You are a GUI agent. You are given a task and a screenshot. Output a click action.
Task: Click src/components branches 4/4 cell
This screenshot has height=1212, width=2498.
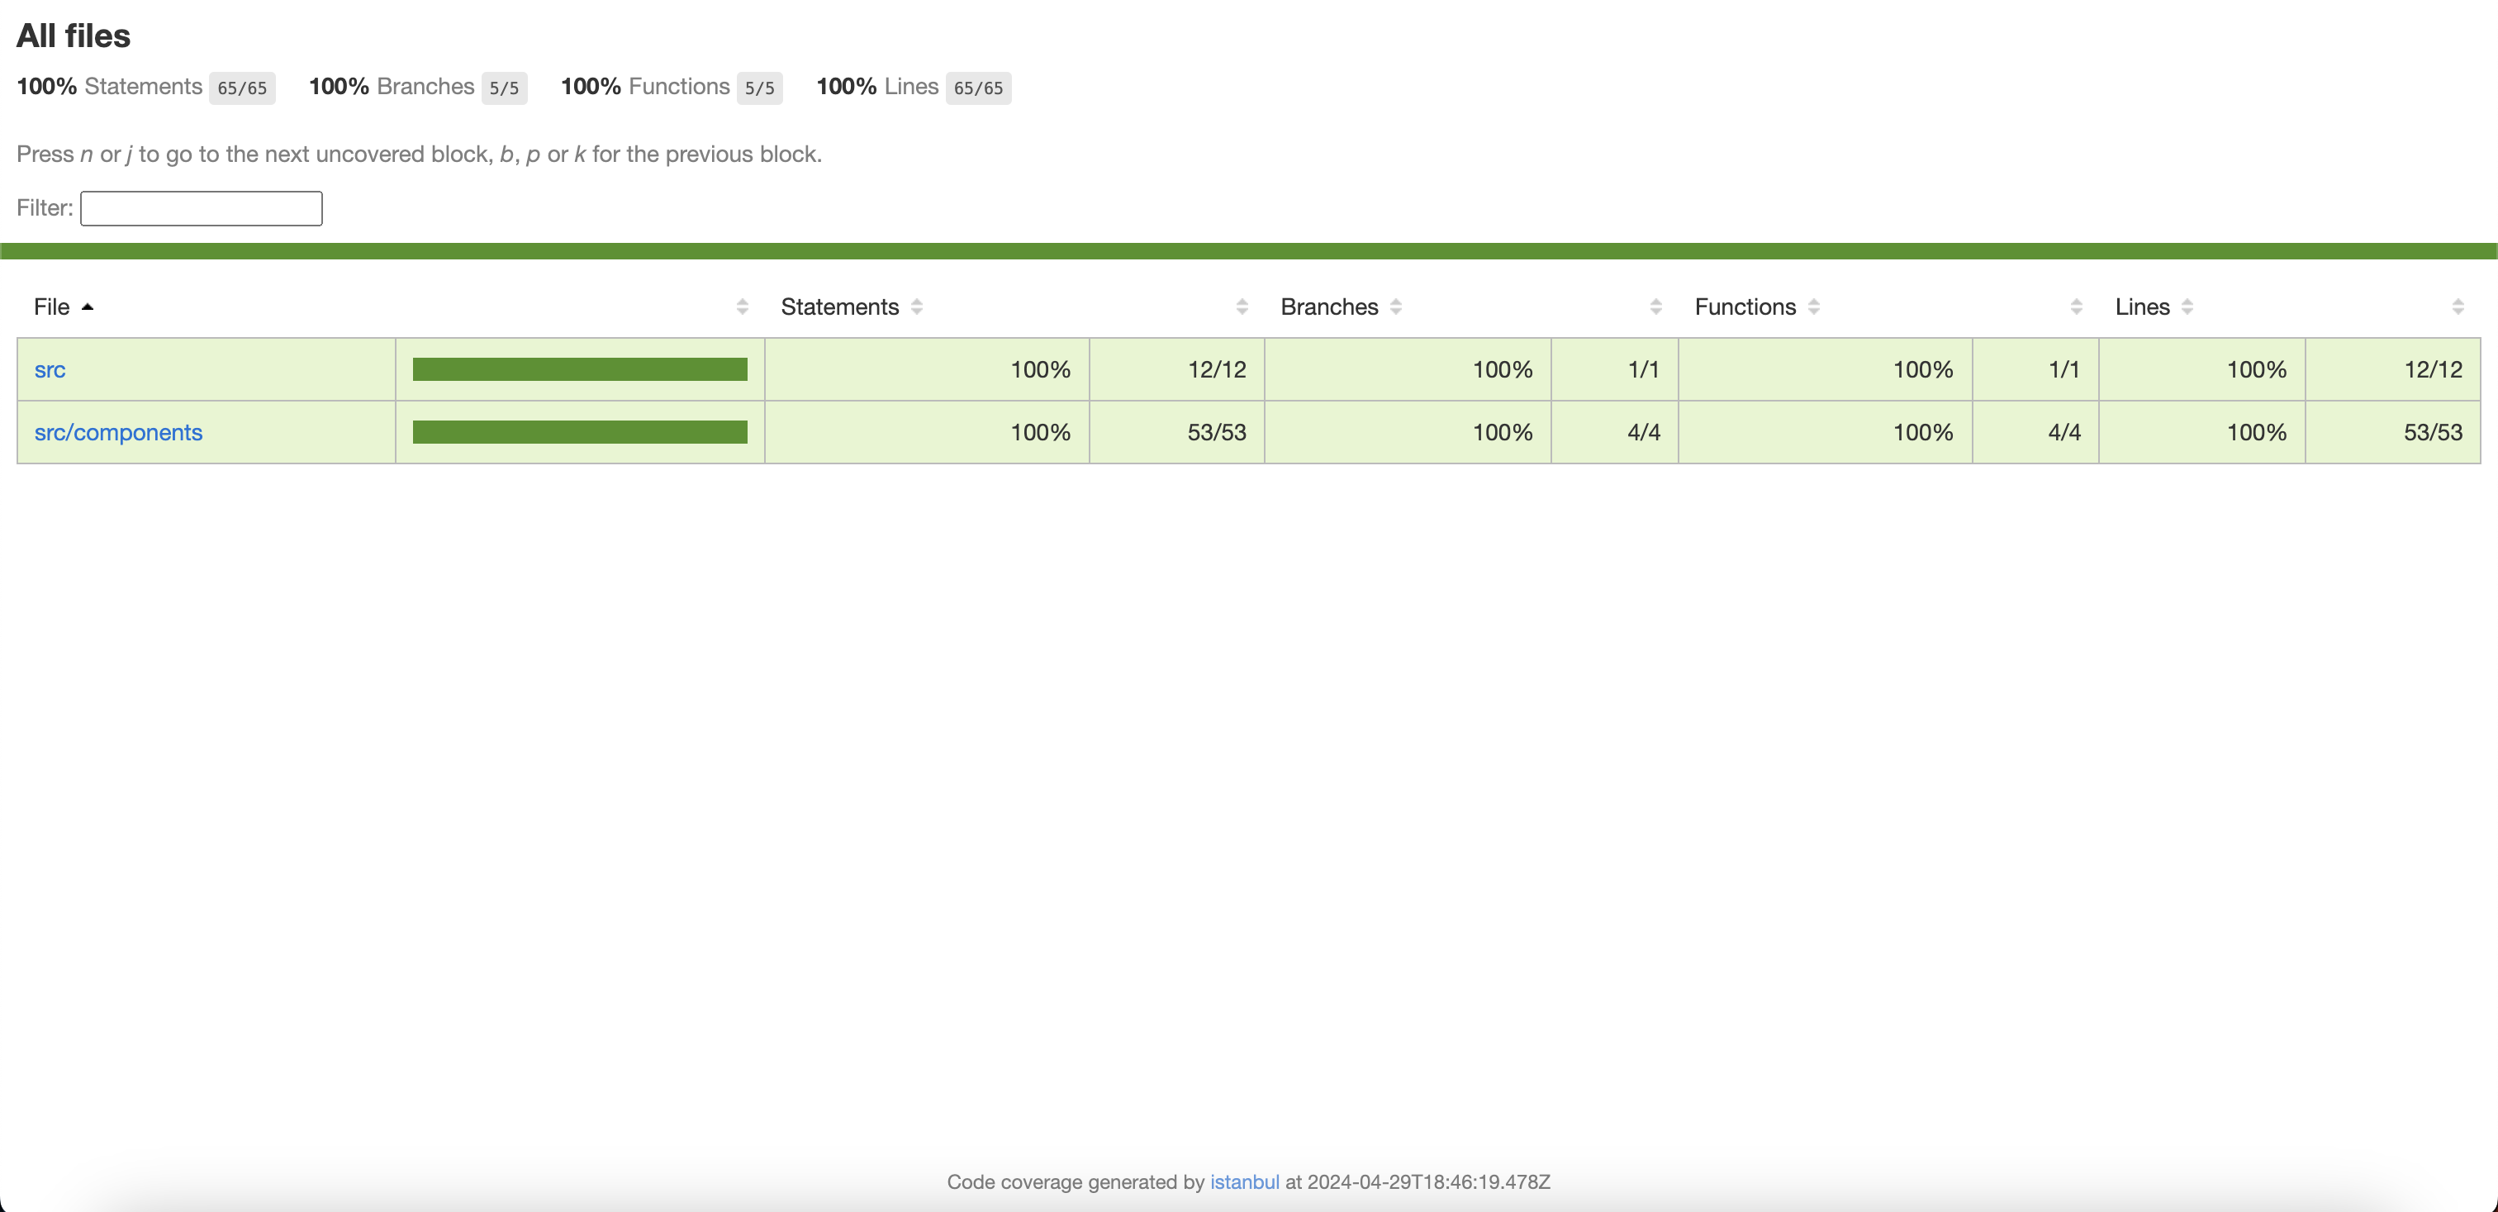point(1615,432)
